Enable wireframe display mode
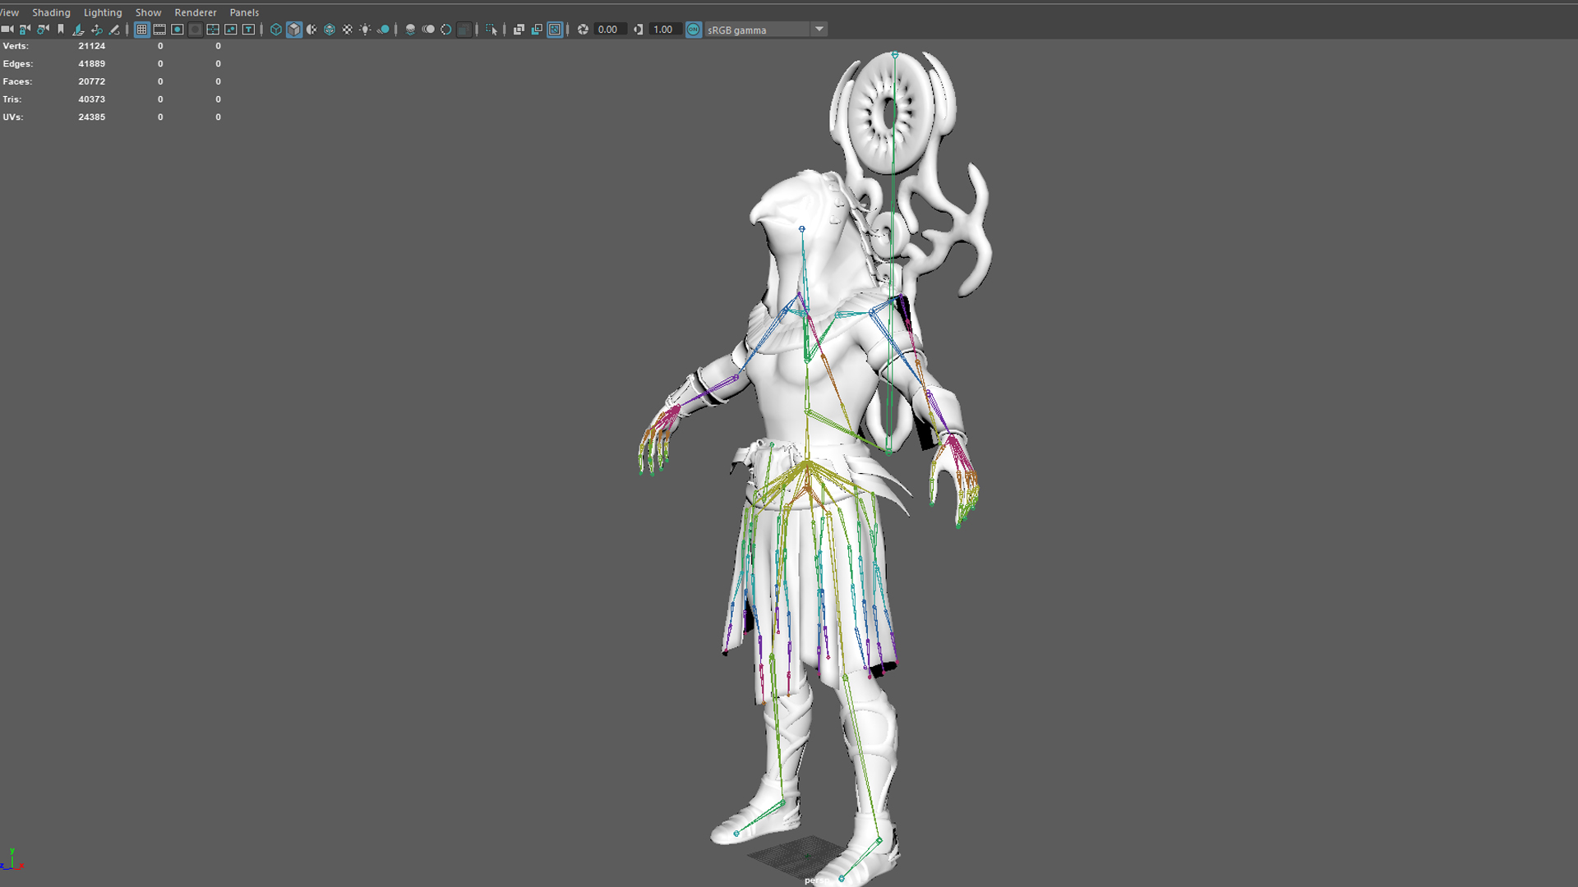Image resolution: width=1578 pixels, height=887 pixels. click(276, 30)
